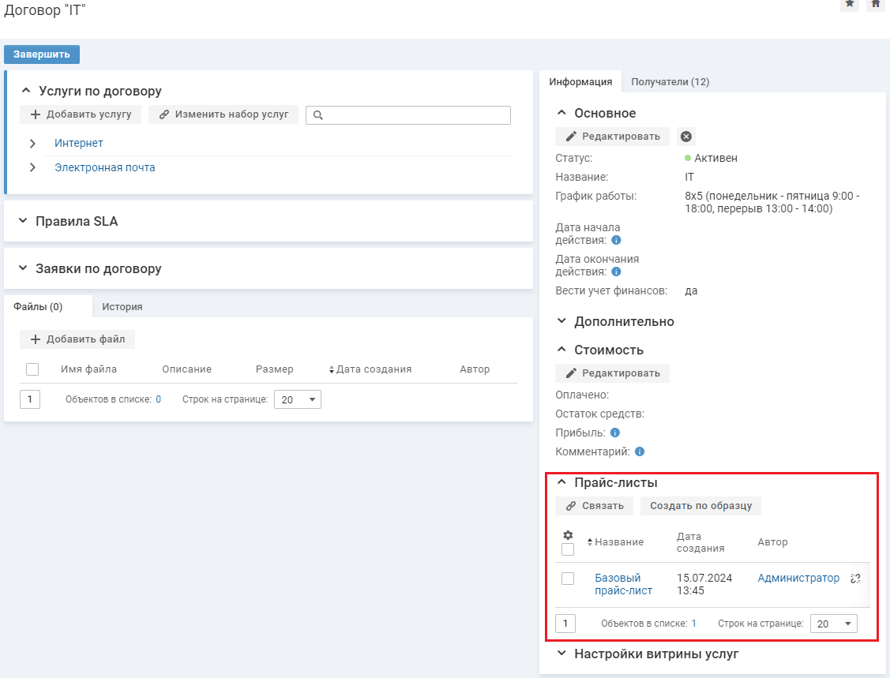Click unlink icon for Базовый прайс-лист row

click(855, 579)
